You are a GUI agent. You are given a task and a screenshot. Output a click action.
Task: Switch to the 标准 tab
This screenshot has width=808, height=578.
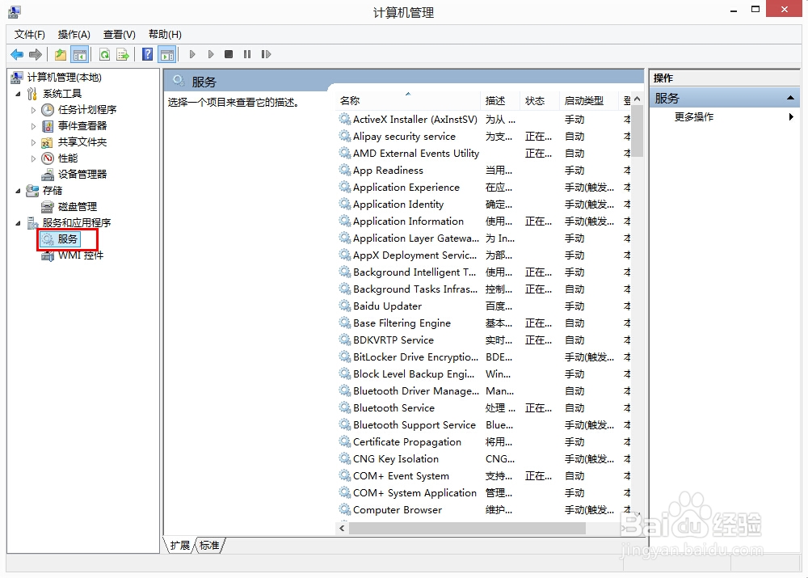[208, 546]
